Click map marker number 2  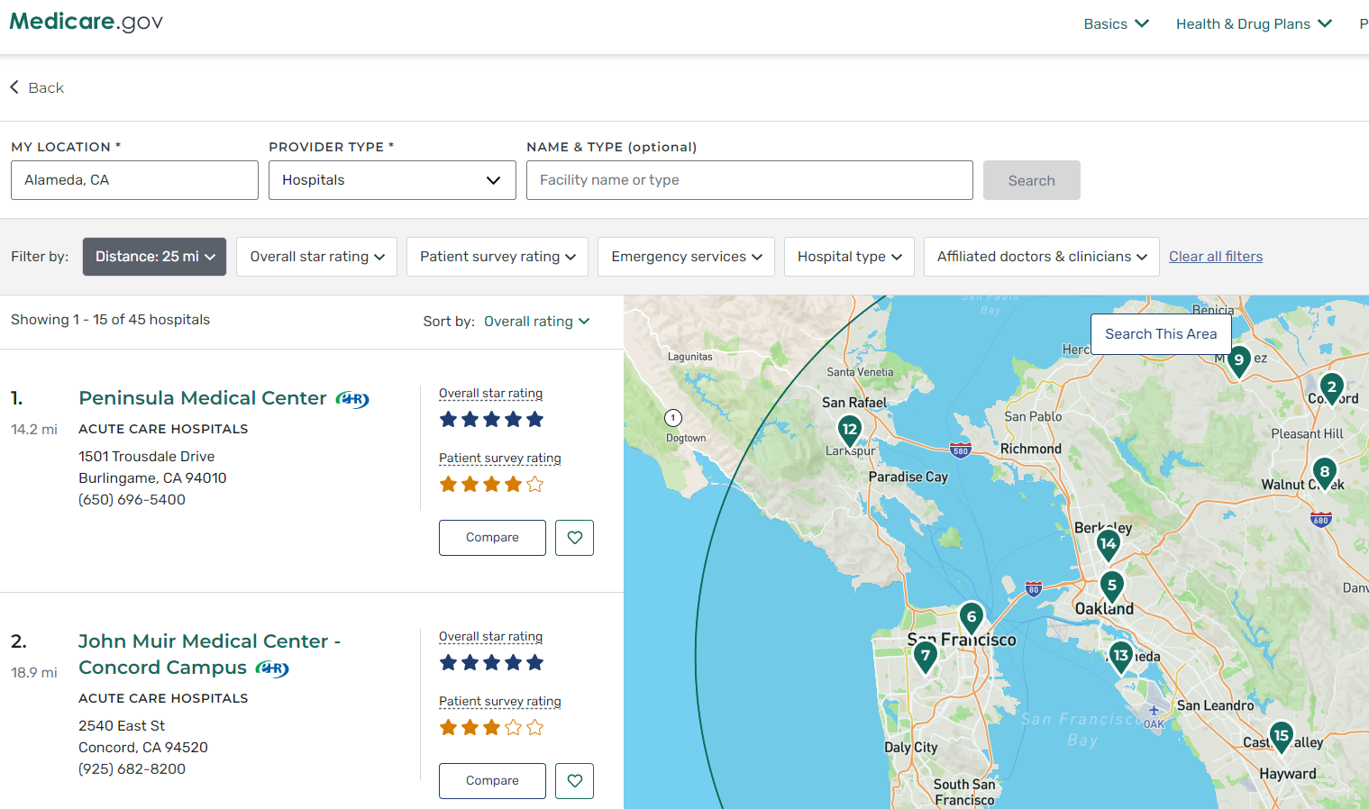click(1332, 388)
